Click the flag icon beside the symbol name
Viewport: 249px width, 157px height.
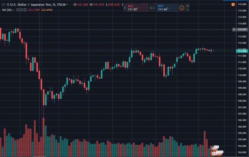(x=8, y=5)
